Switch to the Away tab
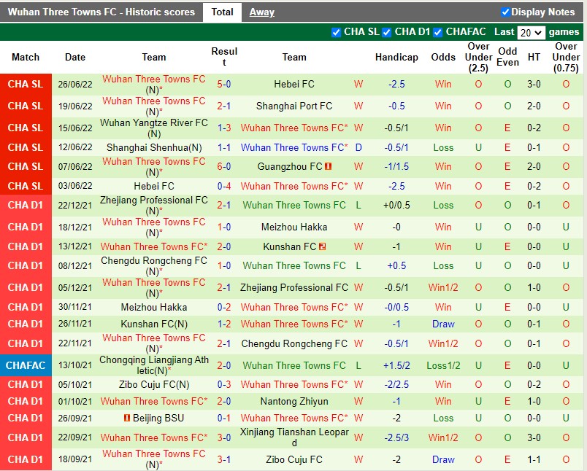 (262, 12)
